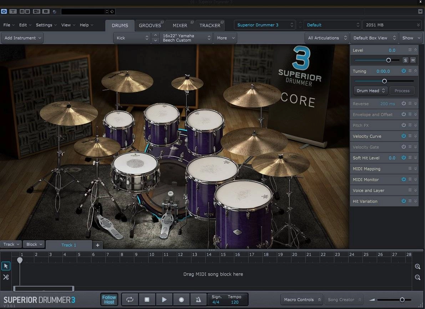
Task: Enable Envelope and Offset power button
Action: pos(404,114)
